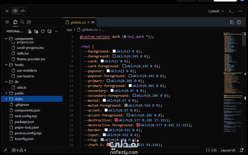The image size is (248, 155).
Task: Show warnings count in status bar
Action: click(x=23, y=150)
